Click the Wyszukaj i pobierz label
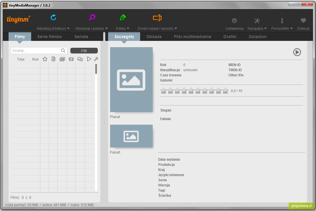 (x=90, y=29)
